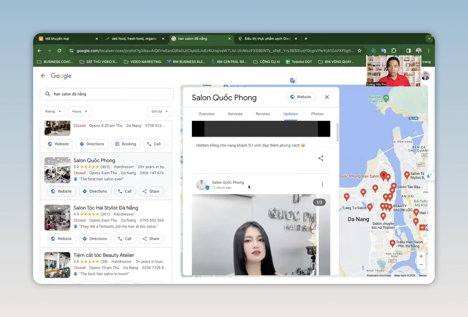Close the 'Mã khuyến mại' tab
This screenshot has width=468, height=317.
click(97, 39)
